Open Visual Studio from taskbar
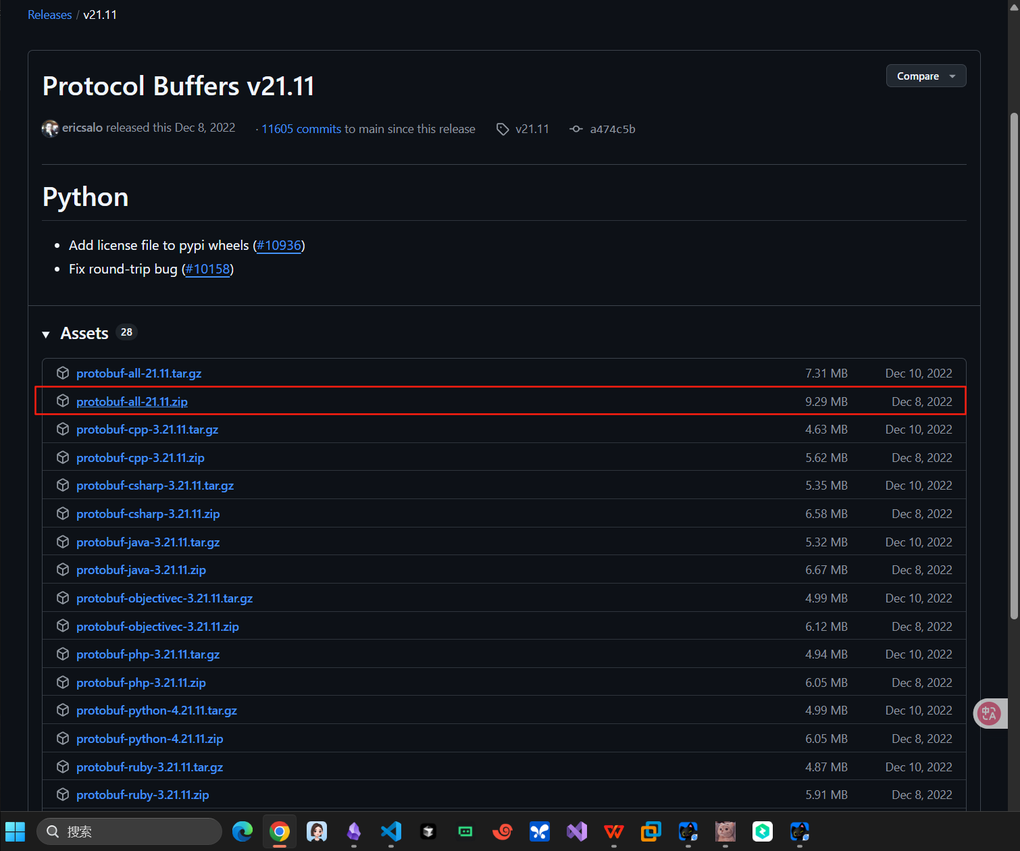Screen dimensions: 1020x851 click(x=577, y=831)
